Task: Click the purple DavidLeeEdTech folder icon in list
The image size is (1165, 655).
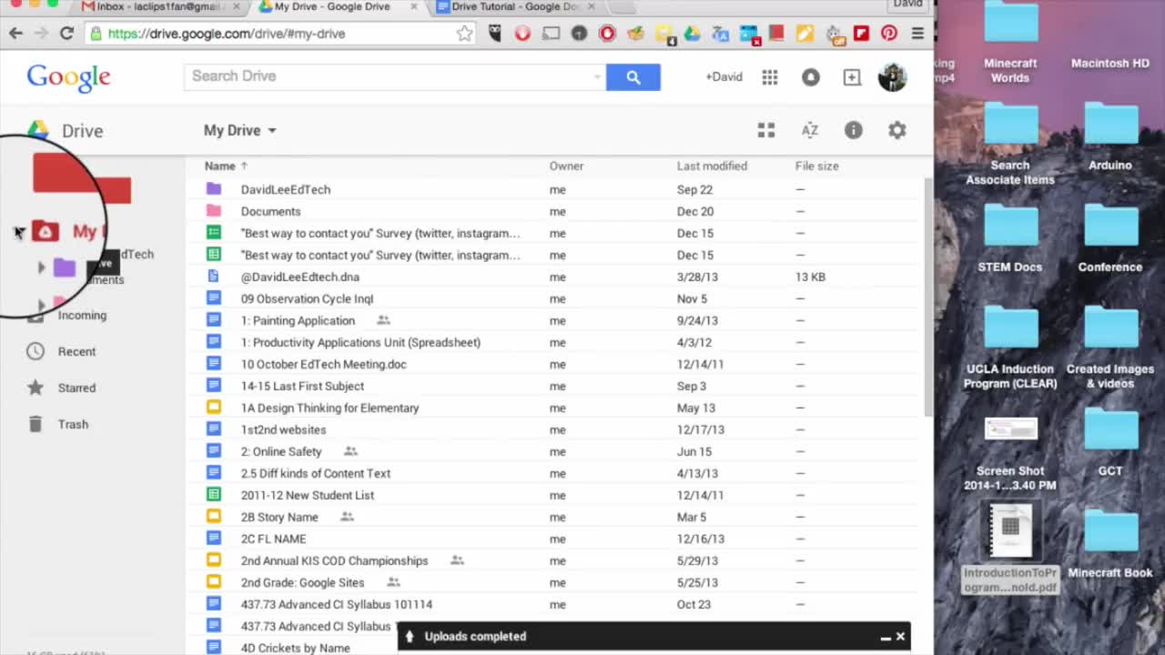Action: coord(214,189)
